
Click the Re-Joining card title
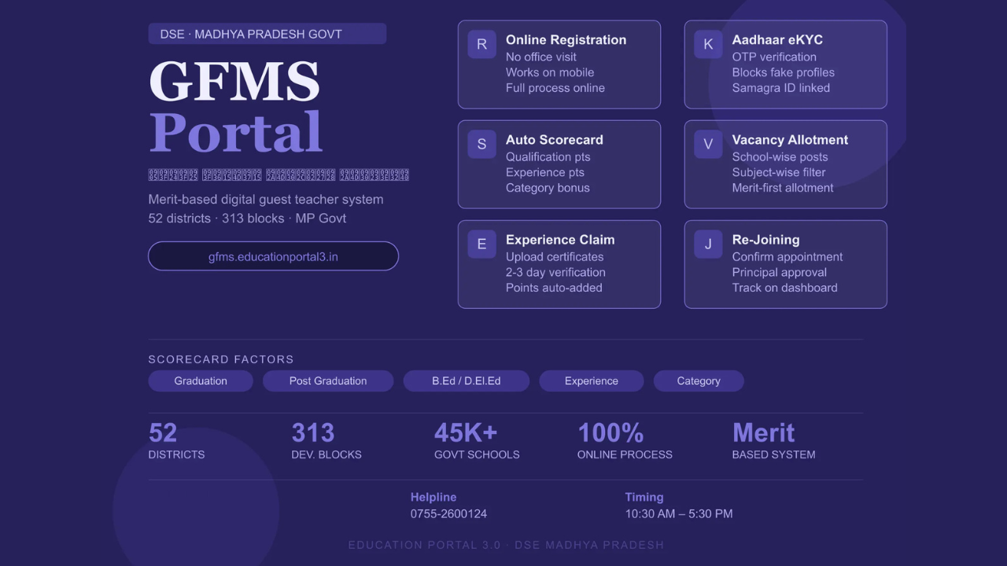[765, 240]
